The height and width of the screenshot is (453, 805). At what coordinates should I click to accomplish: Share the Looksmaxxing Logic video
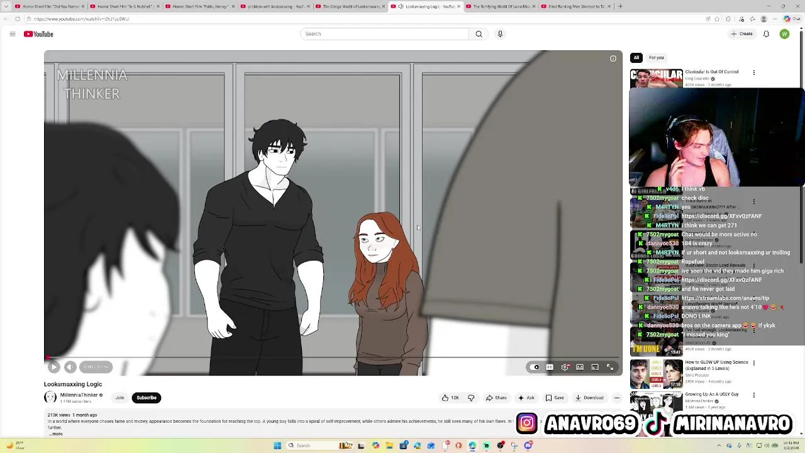[496, 398]
